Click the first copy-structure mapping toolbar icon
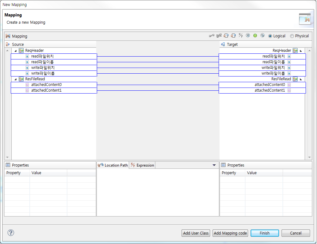 pyautogui.click(x=226, y=35)
